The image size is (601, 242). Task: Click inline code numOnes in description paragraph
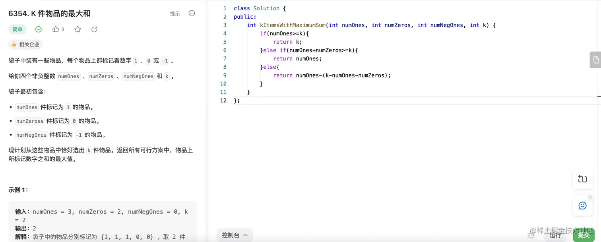pos(69,76)
